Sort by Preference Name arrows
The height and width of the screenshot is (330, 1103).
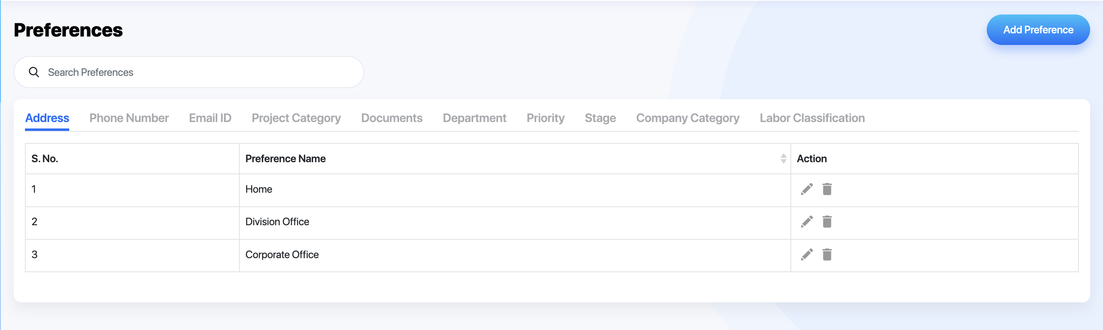coord(783,159)
